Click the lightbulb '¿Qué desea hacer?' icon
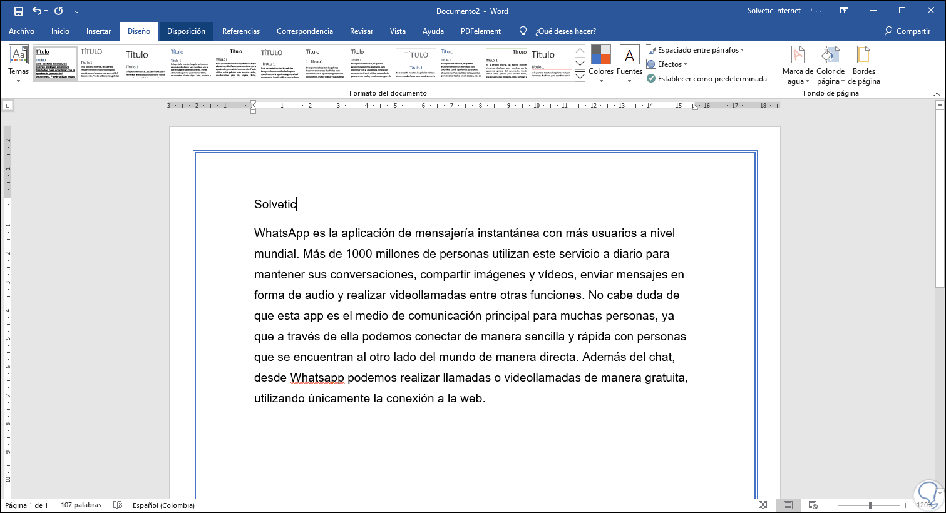The height and width of the screenshot is (513, 946). pyautogui.click(x=523, y=31)
